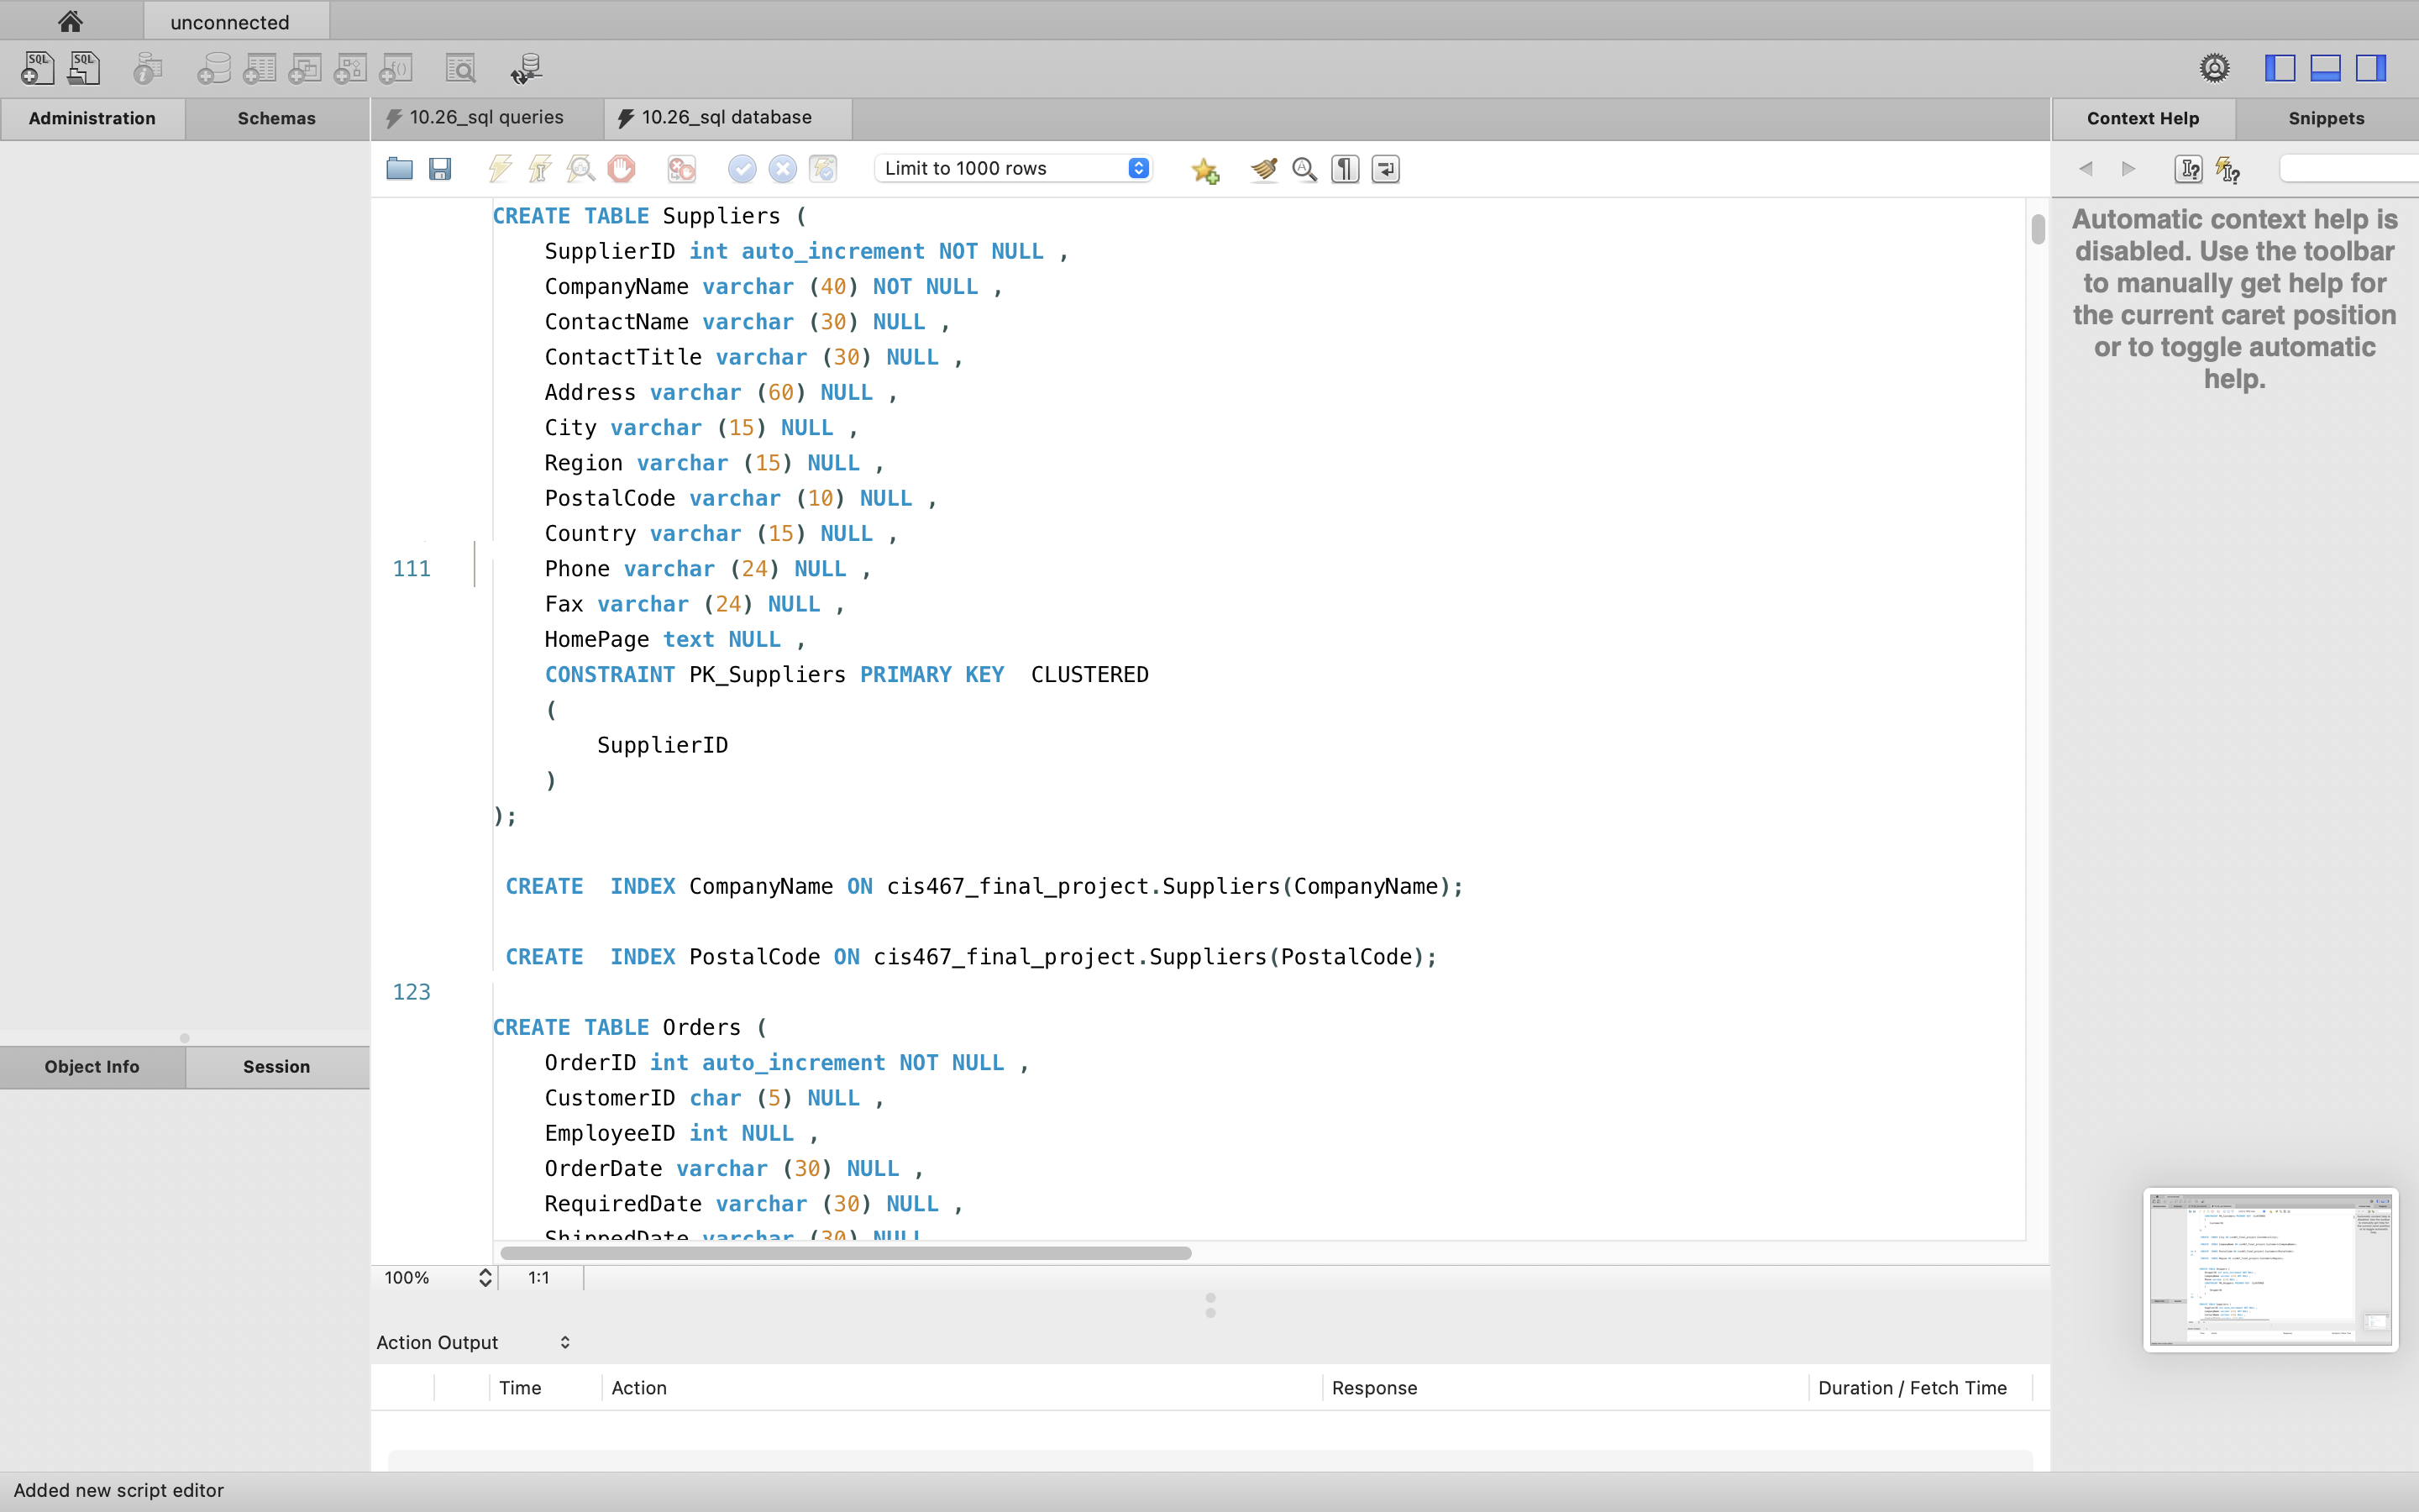The width and height of the screenshot is (2419, 1512).
Task: Stop the currently running query
Action: 622,168
